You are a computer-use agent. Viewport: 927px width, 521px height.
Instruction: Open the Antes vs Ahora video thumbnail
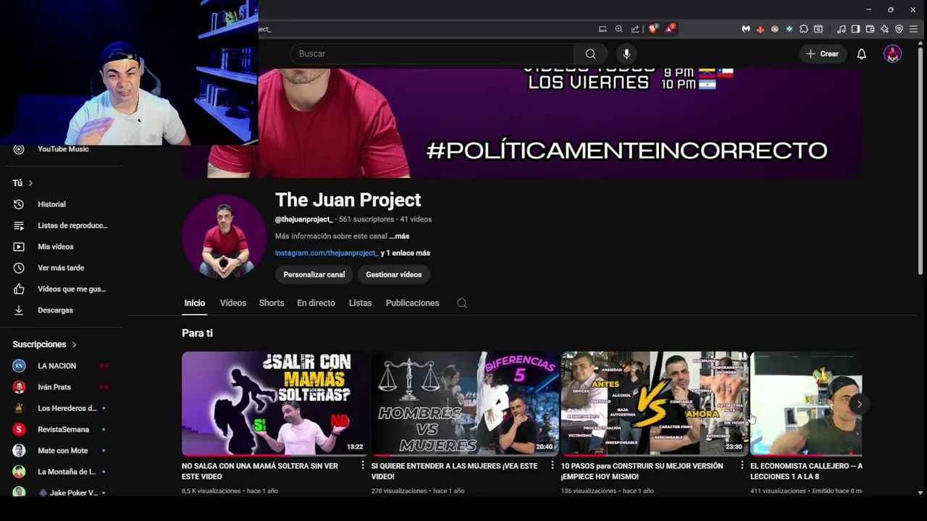click(x=655, y=404)
